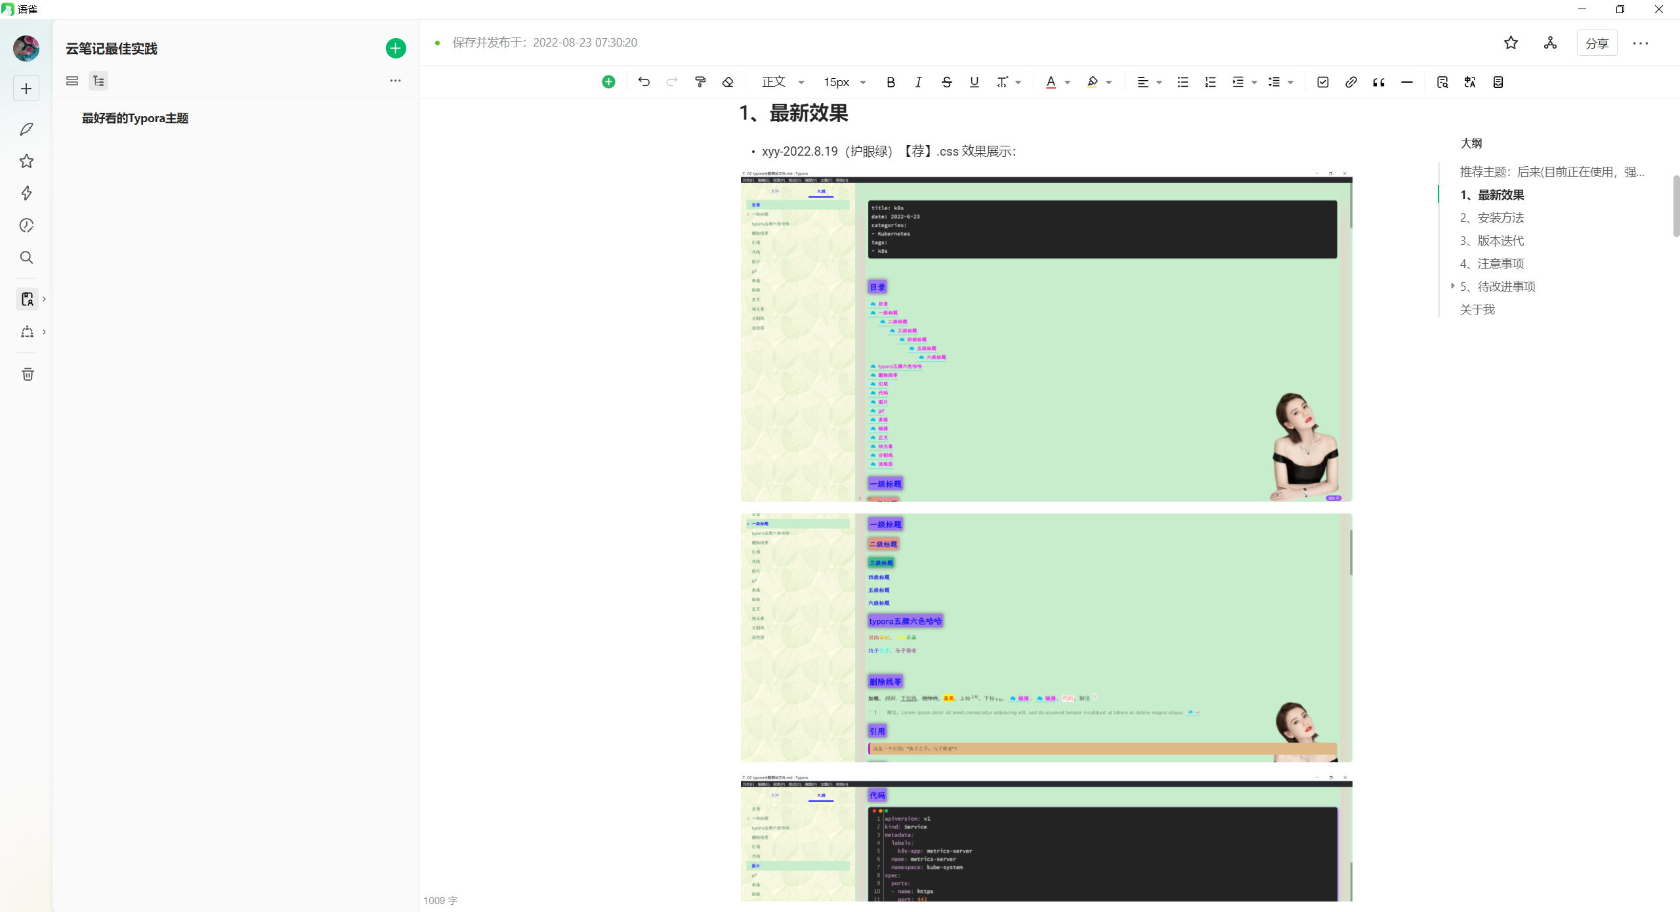1680x912 pixels.
Task: Open collaborators icon in header
Action: click(1550, 43)
